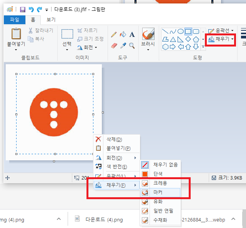Viewport: 246px width, 228px height.
Task: Select the Hexagon shape
Action: 165,47
